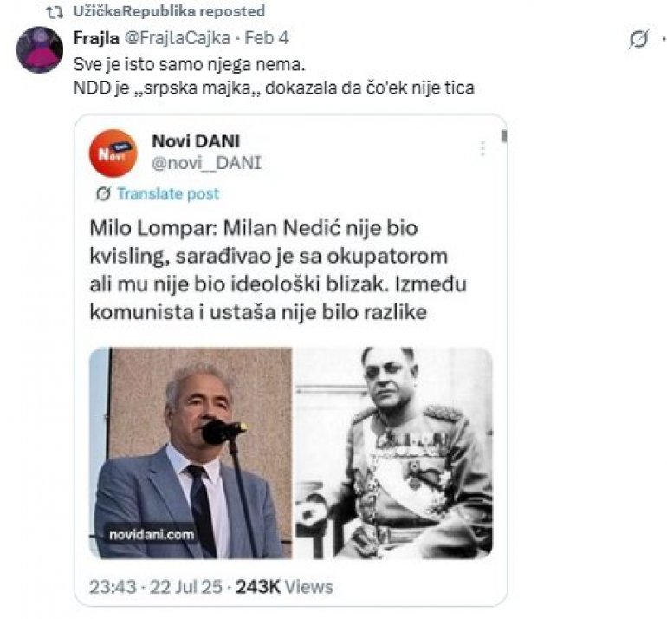This screenshot has height=619, width=667.
Task: Click the Translate post link
Action: click(x=167, y=193)
